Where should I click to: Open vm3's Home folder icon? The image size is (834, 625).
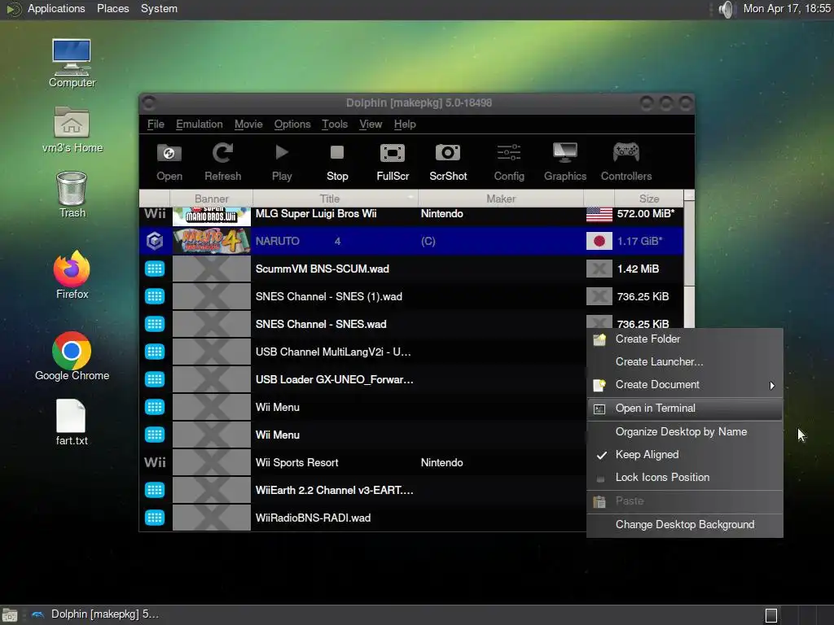[x=72, y=130]
